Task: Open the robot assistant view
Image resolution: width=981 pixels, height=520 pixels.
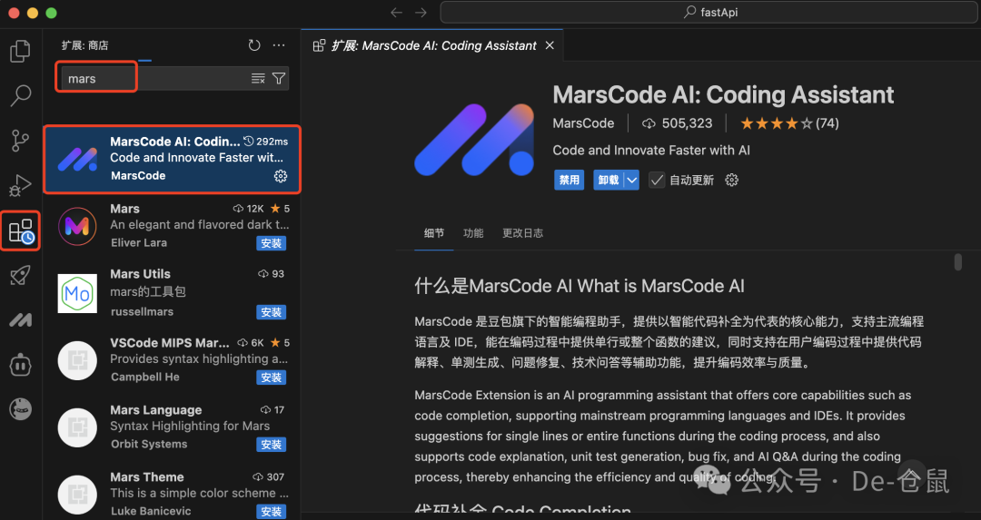Action: point(20,365)
